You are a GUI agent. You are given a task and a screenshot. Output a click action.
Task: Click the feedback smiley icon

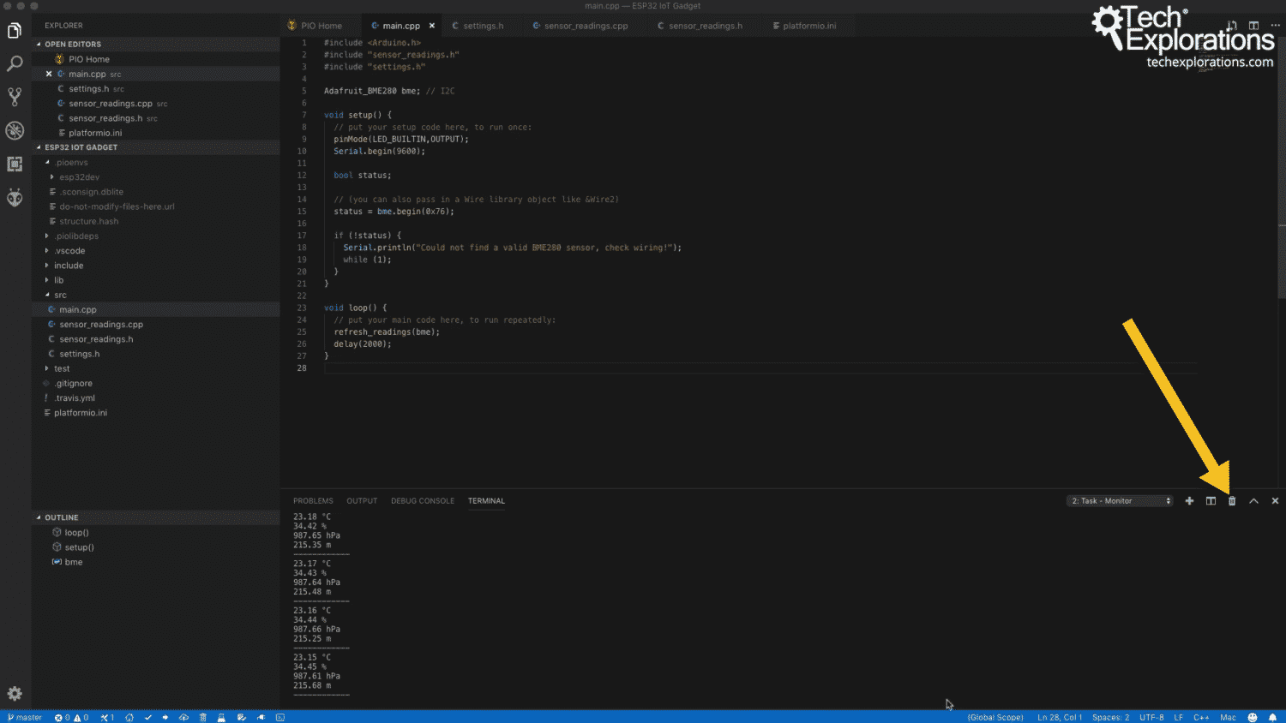pos(1253,717)
